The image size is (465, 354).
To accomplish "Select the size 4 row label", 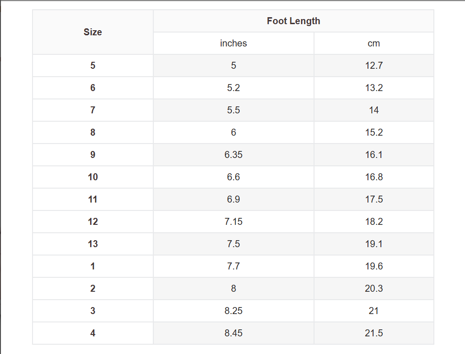I will (x=93, y=333).
